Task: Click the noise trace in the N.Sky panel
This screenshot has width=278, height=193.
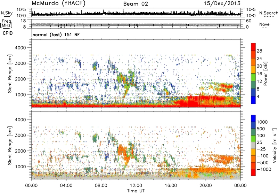Action: [x=136, y=14]
